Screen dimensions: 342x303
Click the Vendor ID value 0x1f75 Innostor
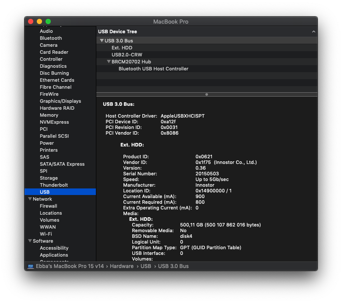point(226,162)
